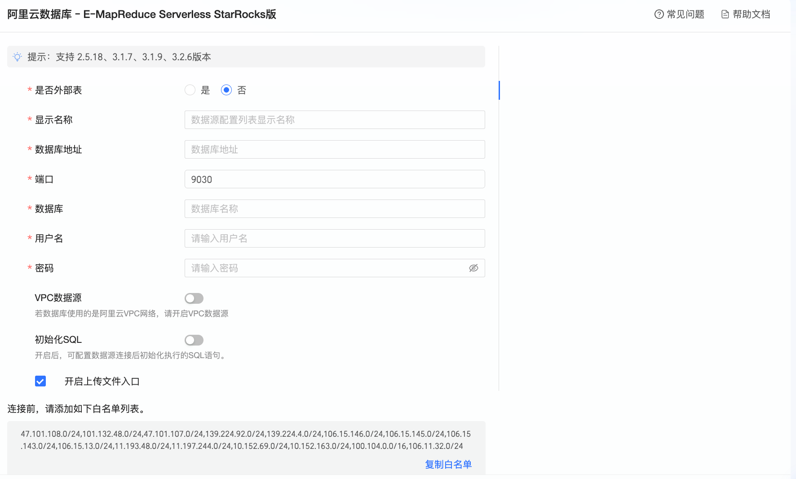
Task: Open the 常见问题 FAQ link
Action: click(x=679, y=14)
